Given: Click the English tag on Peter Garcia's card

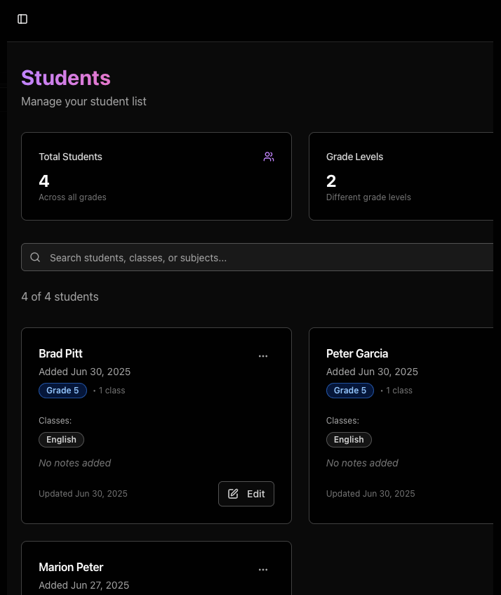Looking at the screenshot, I should (x=349, y=439).
